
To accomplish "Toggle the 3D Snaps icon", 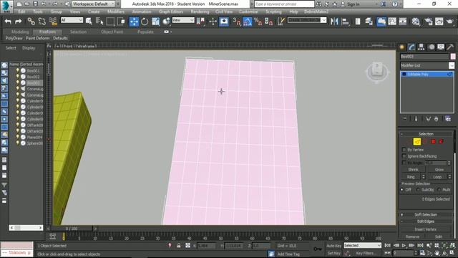I will coord(236,21).
